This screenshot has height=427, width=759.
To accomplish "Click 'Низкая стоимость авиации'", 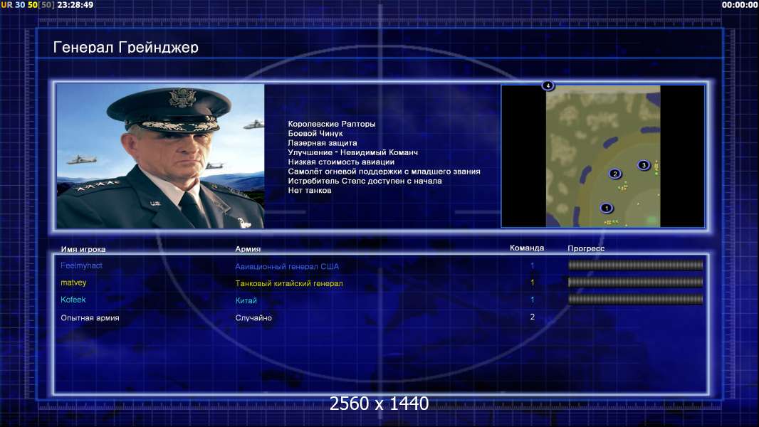I will click(341, 162).
